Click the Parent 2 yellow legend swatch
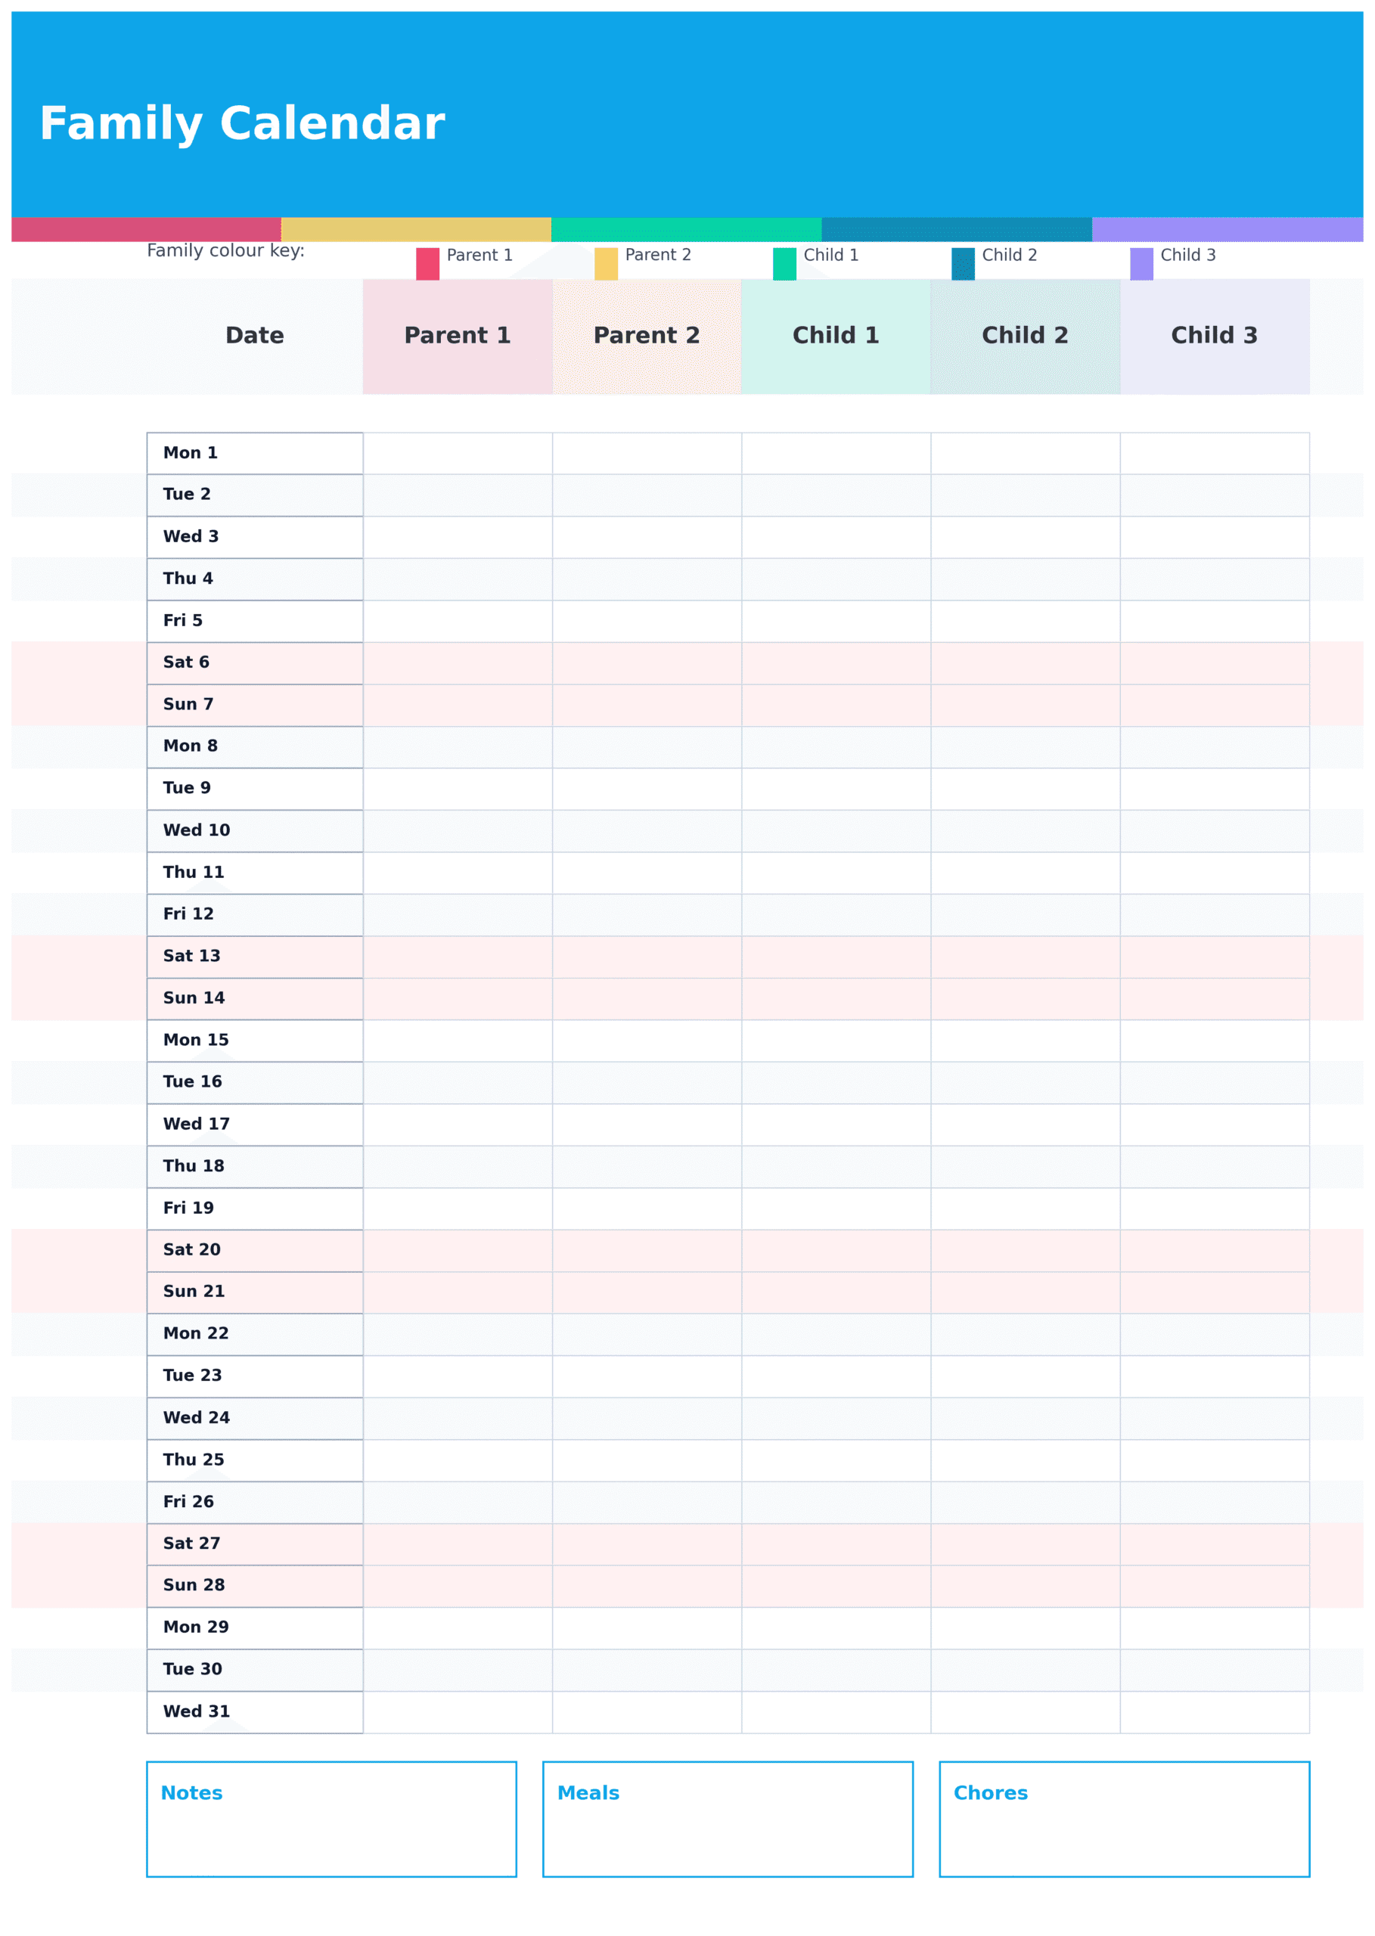This screenshot has width=1375, height=1936. 607,264
